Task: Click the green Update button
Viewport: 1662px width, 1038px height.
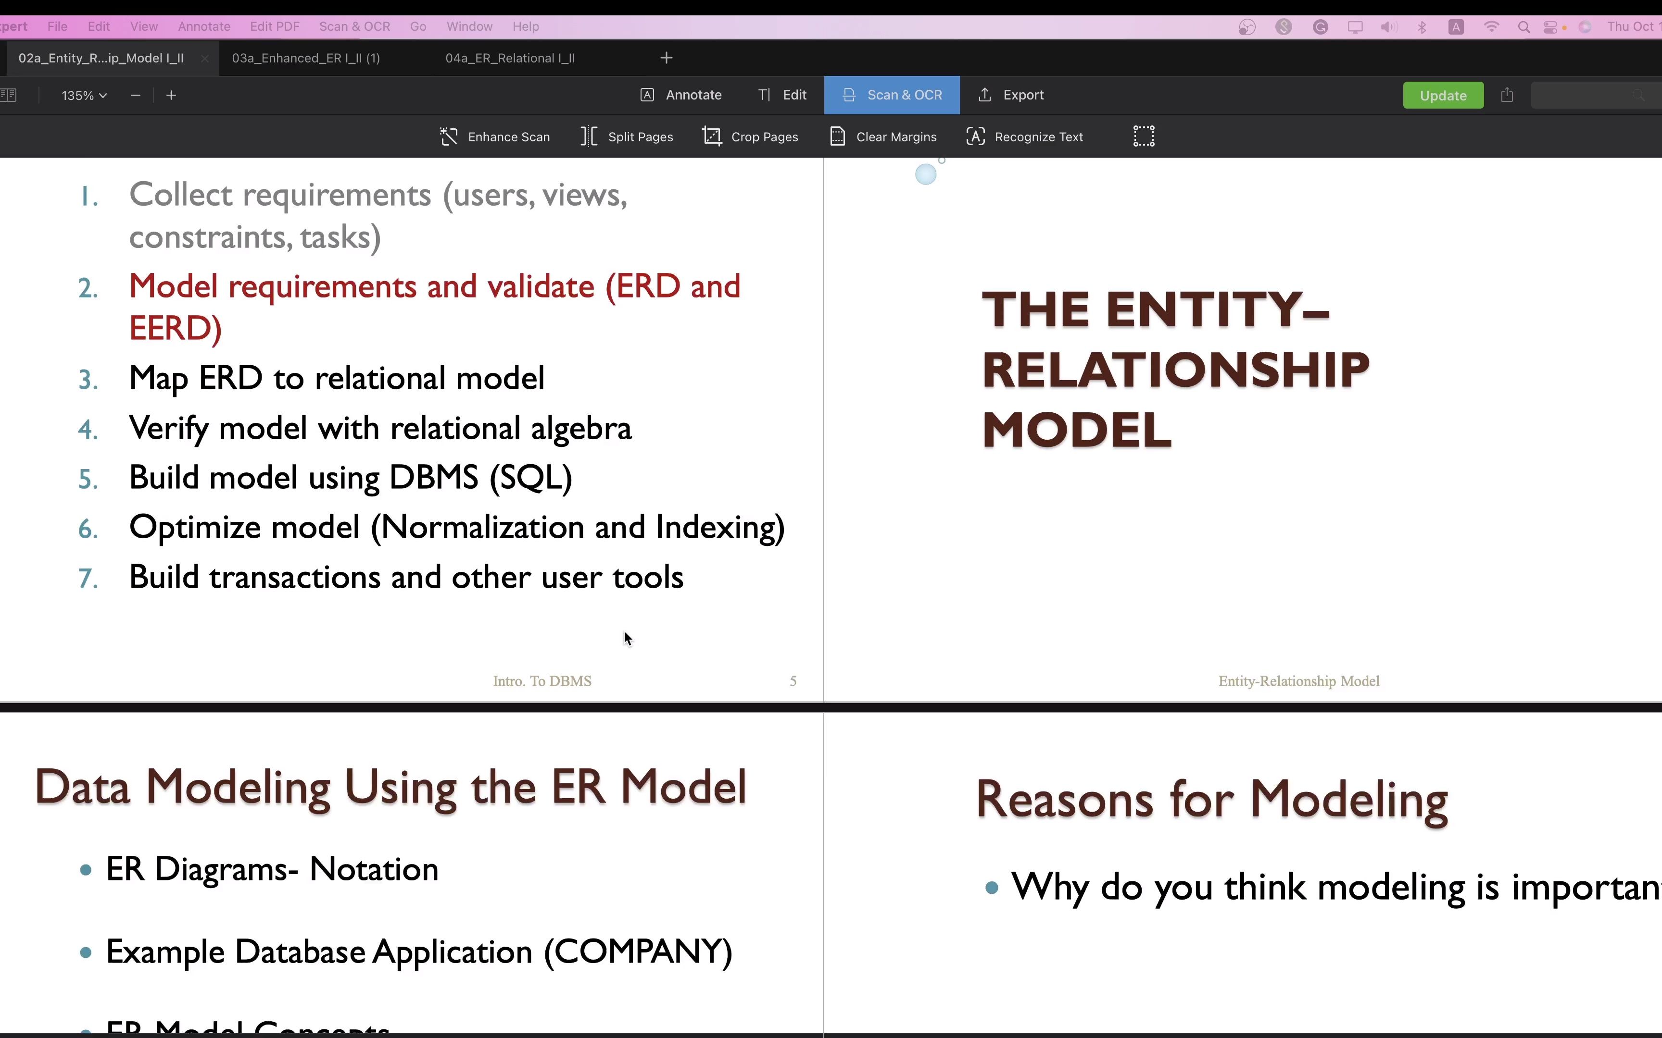Action: coord(1443,96)
